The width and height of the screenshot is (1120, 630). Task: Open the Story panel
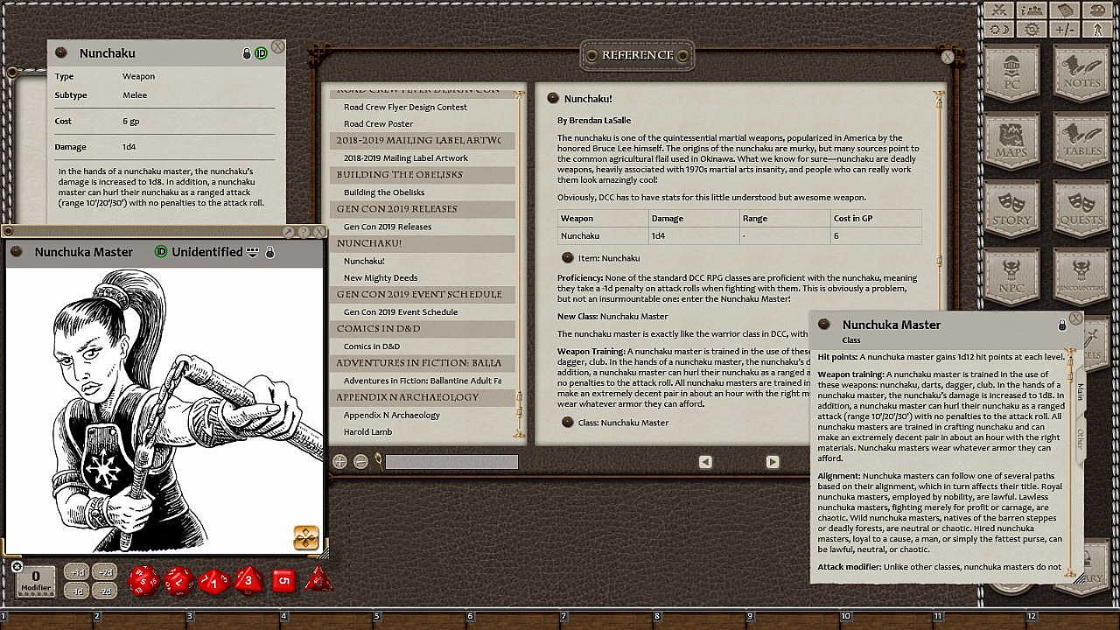pyautogui.click(x=1012, y=210)
